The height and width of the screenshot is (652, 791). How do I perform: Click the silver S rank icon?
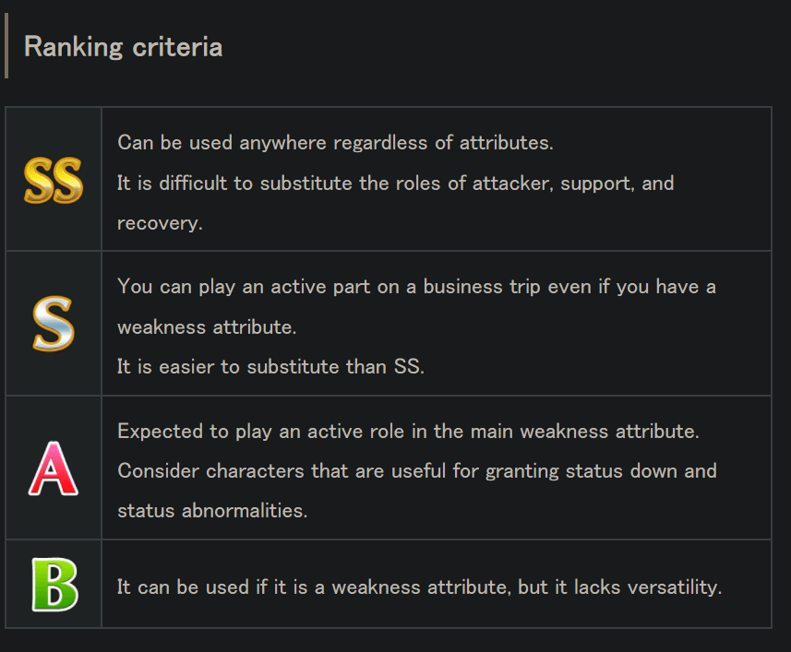(x=54, y=324)
